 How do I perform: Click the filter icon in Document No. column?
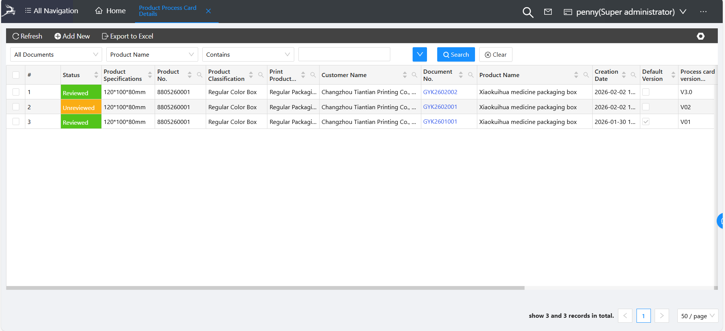click(x=470, y=75)
